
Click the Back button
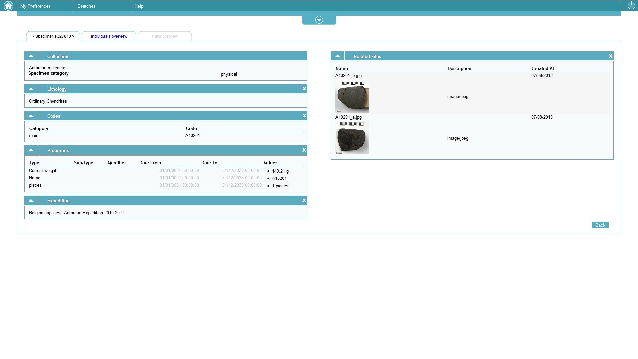point(600,225)
